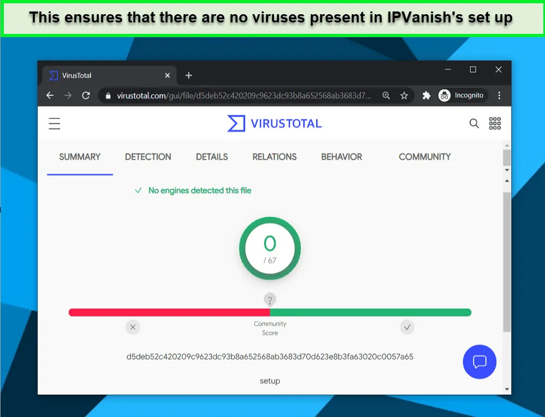Click the upper scrollbar down arrow

coord(507,170)
